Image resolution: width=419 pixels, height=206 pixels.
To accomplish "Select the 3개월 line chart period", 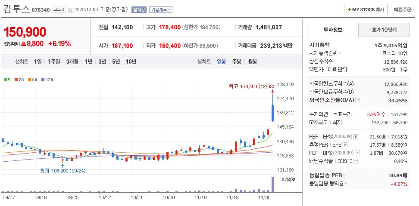I will tap(72, 62).
